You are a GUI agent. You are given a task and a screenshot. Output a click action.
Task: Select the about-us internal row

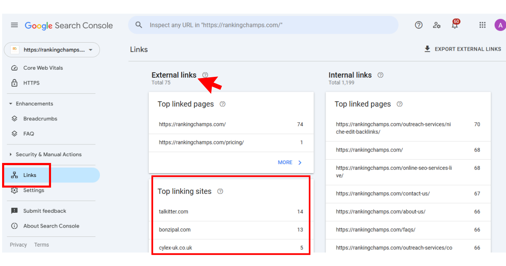[x=408, y=212]
